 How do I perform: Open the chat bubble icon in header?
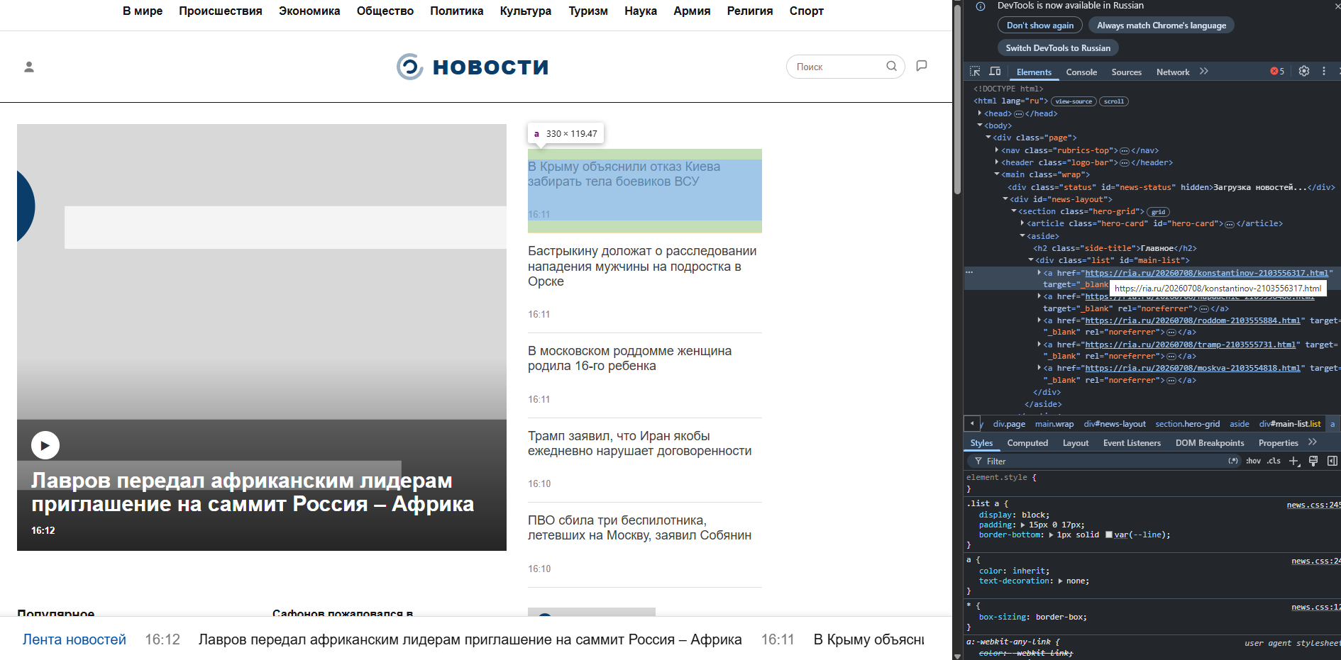[922, 66]
